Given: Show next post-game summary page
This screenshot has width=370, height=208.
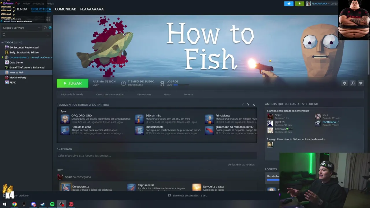Looking at the screenshot, I should [x=248, y=105].
